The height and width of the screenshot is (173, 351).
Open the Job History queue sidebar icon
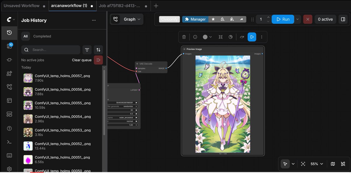[9, 33]
